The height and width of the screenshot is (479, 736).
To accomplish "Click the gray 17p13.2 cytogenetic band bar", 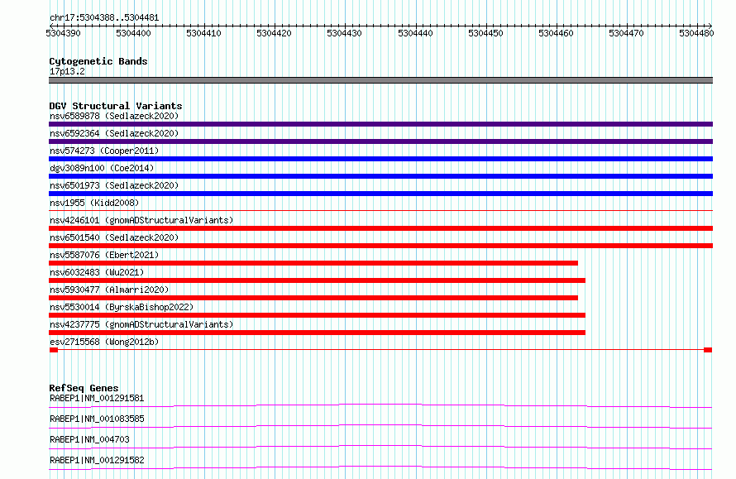I will tap(380, 80).
